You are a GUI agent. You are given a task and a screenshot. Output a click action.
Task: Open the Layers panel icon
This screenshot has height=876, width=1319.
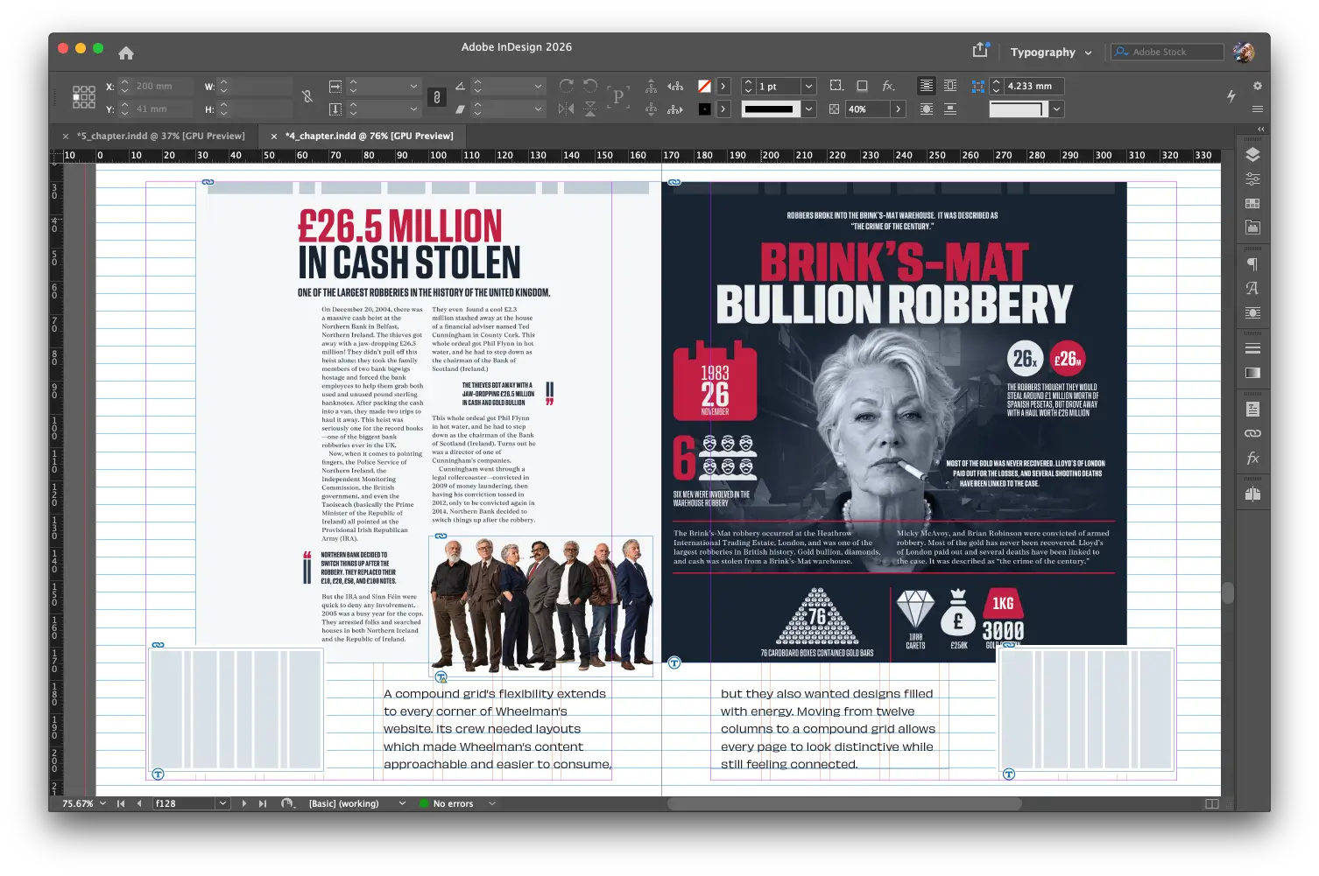[x=1252, y=155]
